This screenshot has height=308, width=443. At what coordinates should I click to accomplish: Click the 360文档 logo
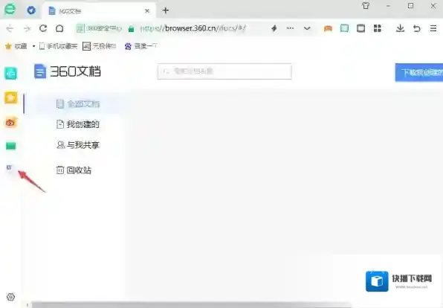[x=67, y=71]
